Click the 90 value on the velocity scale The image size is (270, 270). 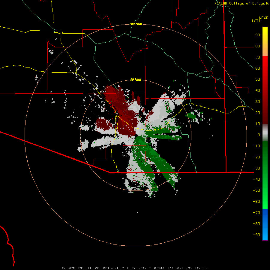258,35
